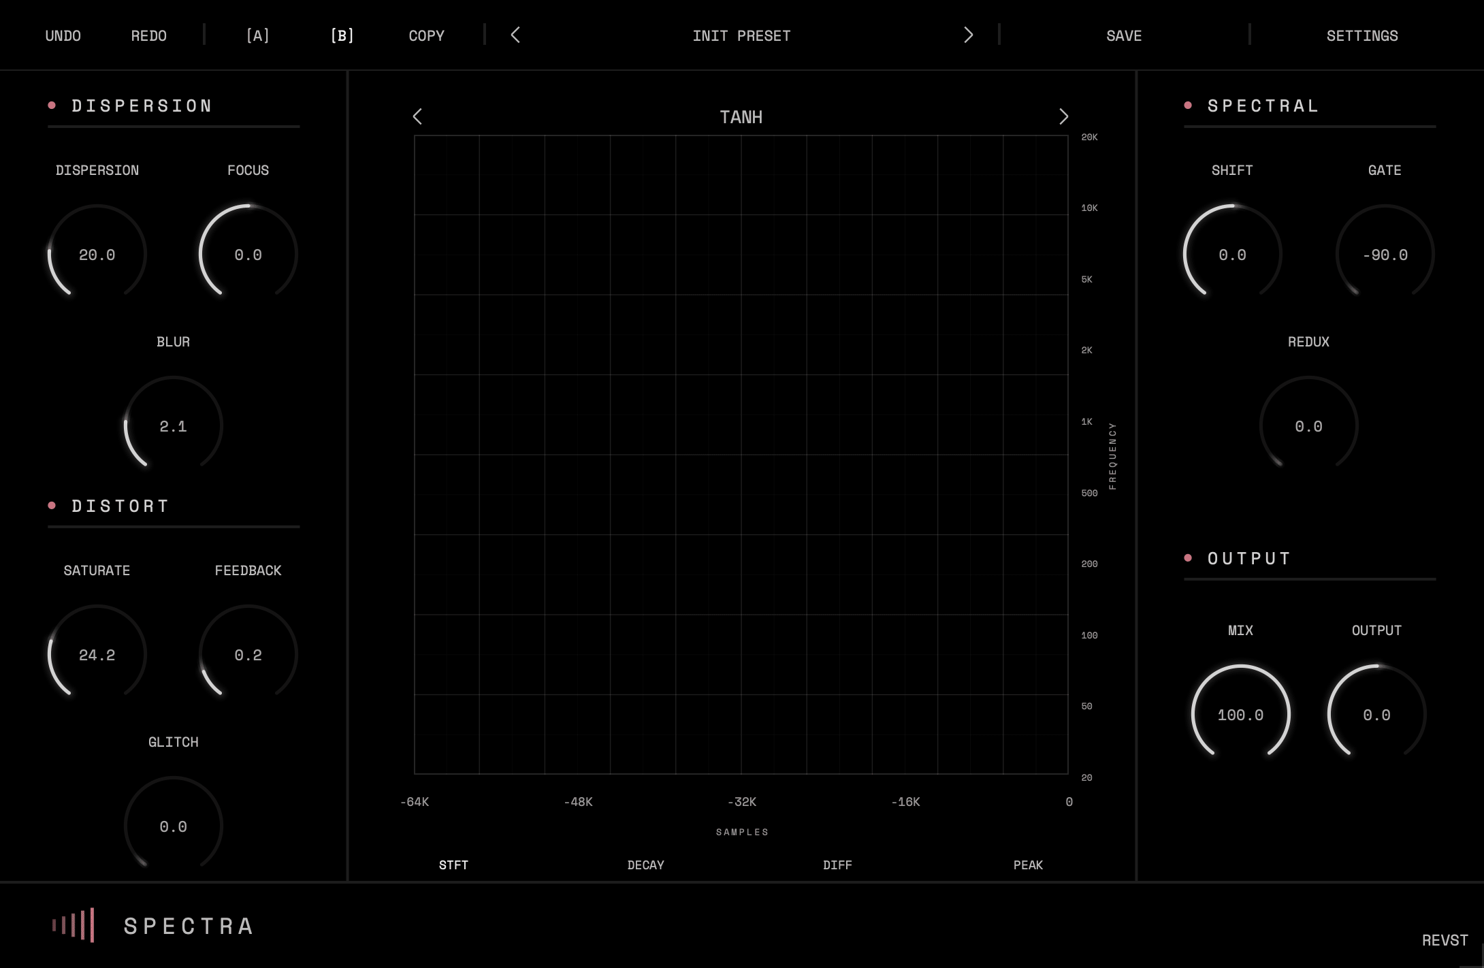Switch to the STFT view tab
Image resolution: width=1484 pixels, height=968 pixels.
(453, 865)
